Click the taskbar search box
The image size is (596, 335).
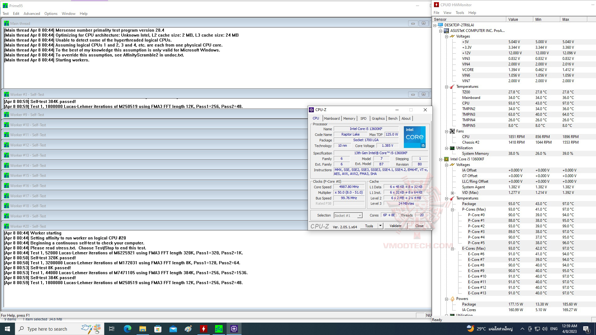[x=60, y=329]
